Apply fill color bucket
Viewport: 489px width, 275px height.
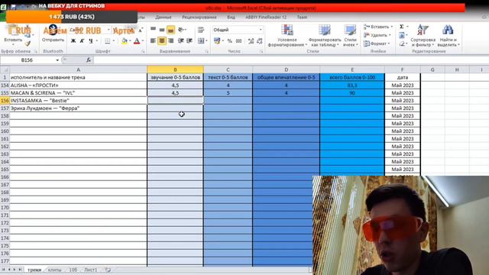(x=124, y=40)
